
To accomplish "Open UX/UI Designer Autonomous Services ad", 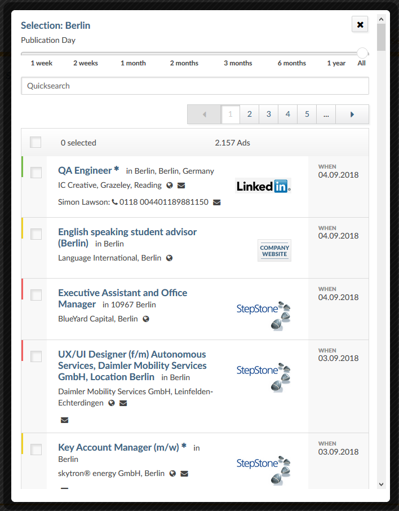I will (x=132, y=365).
